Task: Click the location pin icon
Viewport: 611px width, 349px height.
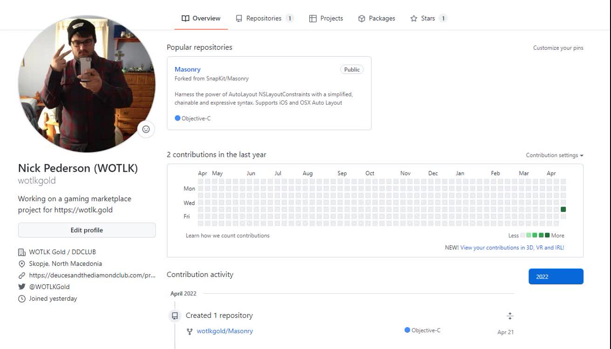Action: pos(22,264)
